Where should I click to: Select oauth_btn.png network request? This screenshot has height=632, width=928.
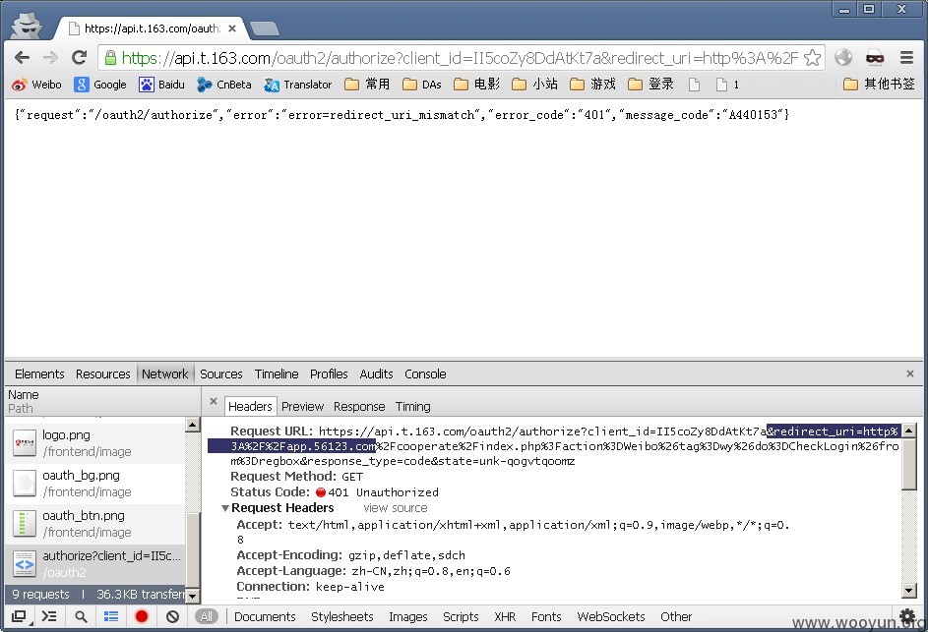point(95,524)
